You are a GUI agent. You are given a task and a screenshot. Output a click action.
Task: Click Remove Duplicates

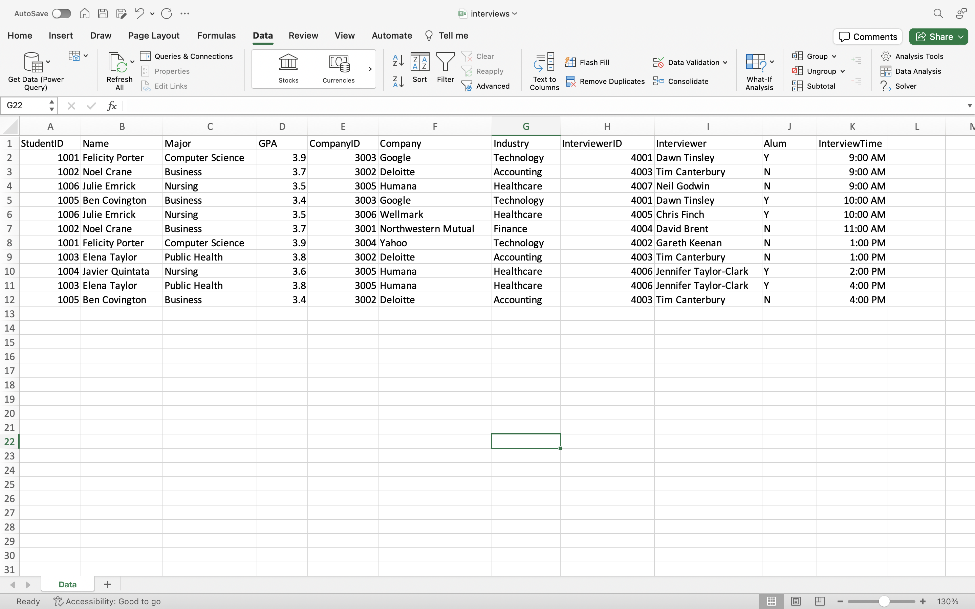point(606,81)
